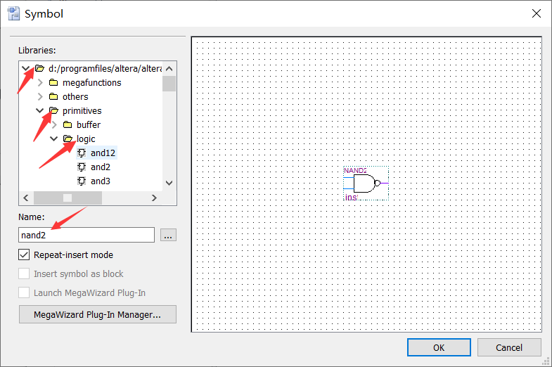Expand the others folder
The width and height of the screenshot is (552, 367).
[40, 96]
